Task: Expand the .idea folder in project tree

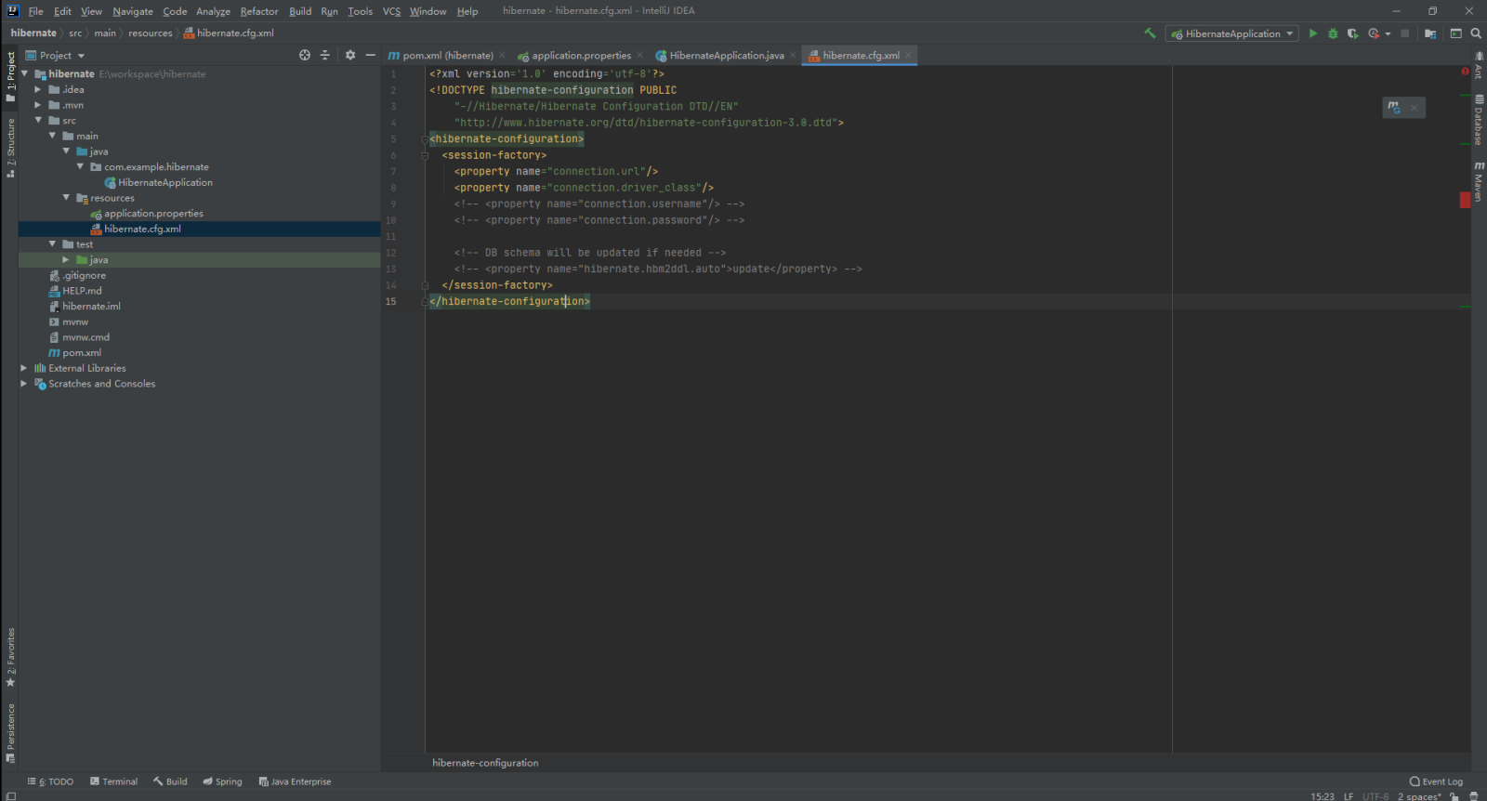Action: [x=37, y=90]
